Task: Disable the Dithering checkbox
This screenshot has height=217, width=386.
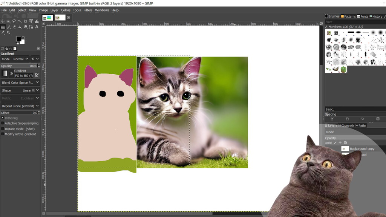Action: pos(3,118)
